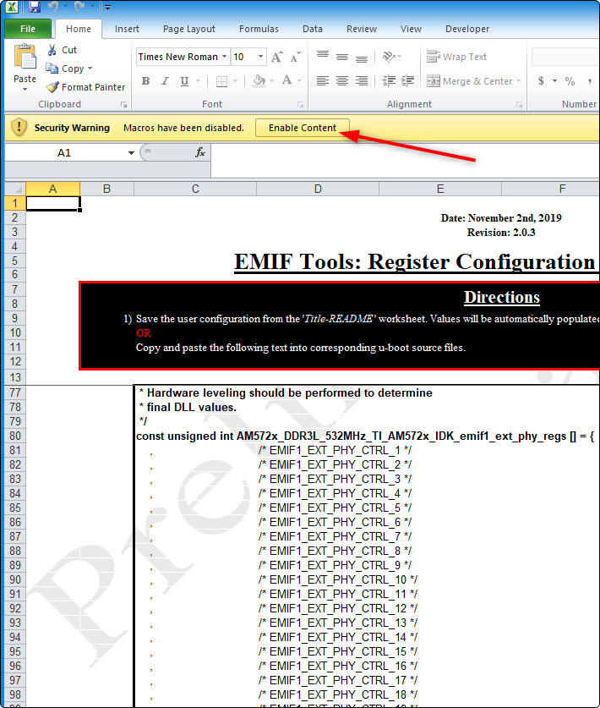Switch to the Developer tab
The height and width of the screenshot is (708, 600).
pos(467,29)
